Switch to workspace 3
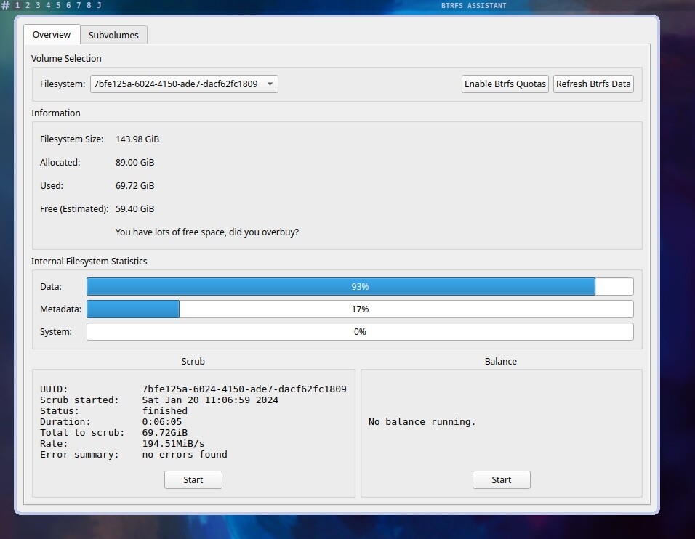695x539 pixels. pyautogui.click(x=38, y=5)
